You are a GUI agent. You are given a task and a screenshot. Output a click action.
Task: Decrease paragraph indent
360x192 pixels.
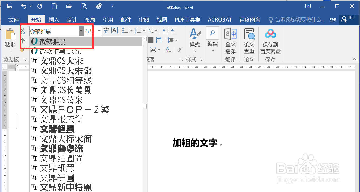166,30
